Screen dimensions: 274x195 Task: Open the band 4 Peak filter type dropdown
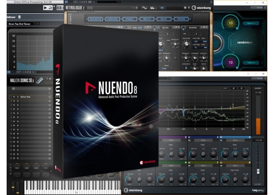(x=235, y=145)
